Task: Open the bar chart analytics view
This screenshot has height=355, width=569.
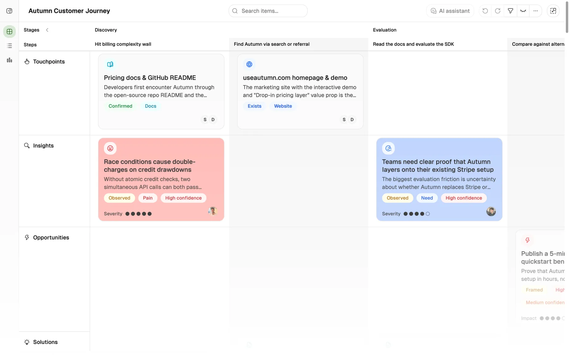Action: [9, 60]
